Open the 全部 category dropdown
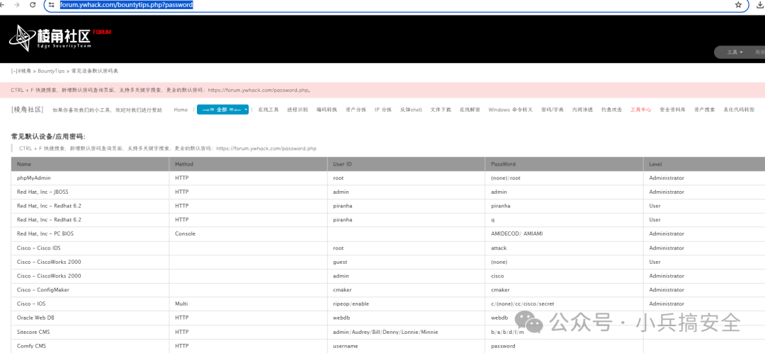The height and width of the screenshot is (353, 765). tap(223, 110)
